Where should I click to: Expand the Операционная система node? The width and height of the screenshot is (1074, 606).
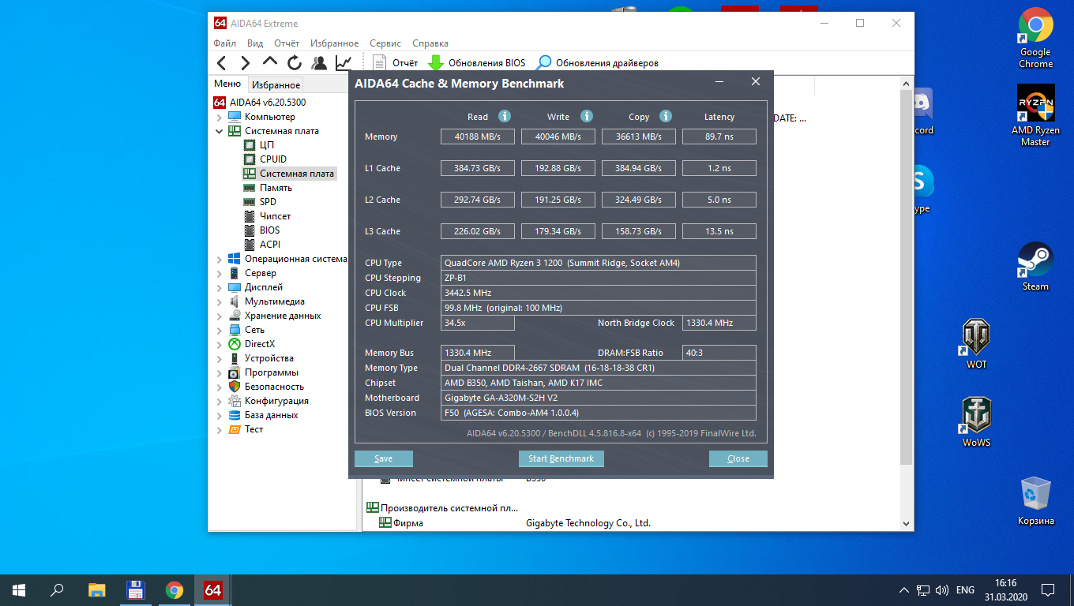[220, 259]
